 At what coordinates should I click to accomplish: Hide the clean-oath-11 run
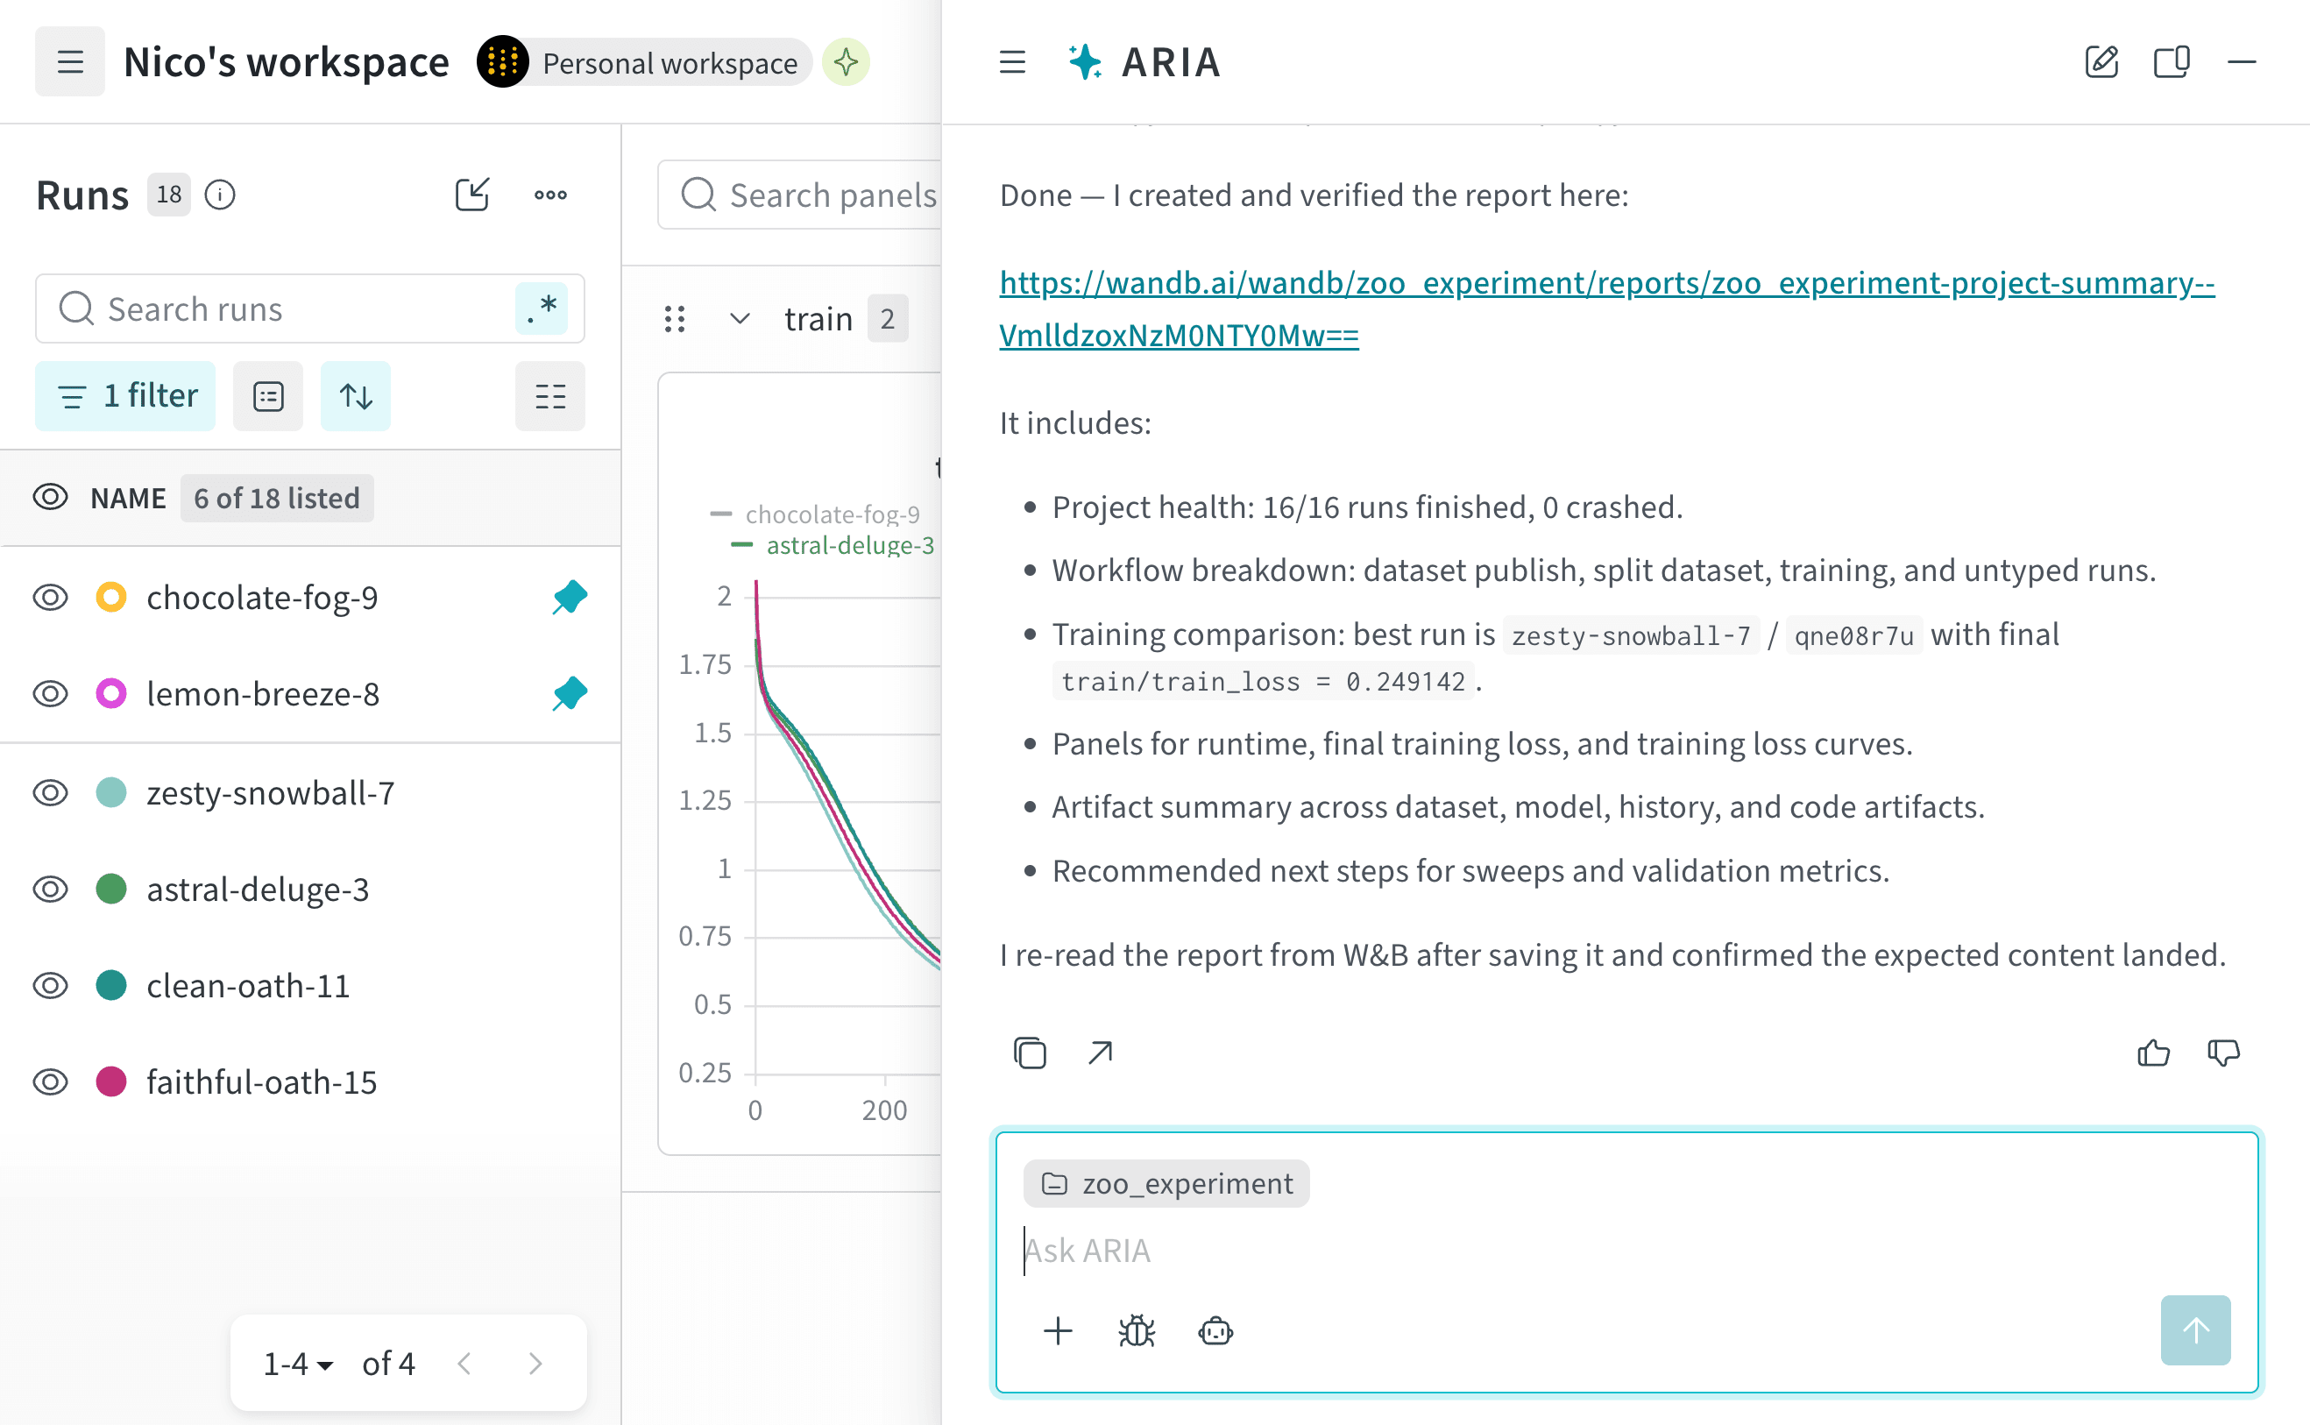51,986
